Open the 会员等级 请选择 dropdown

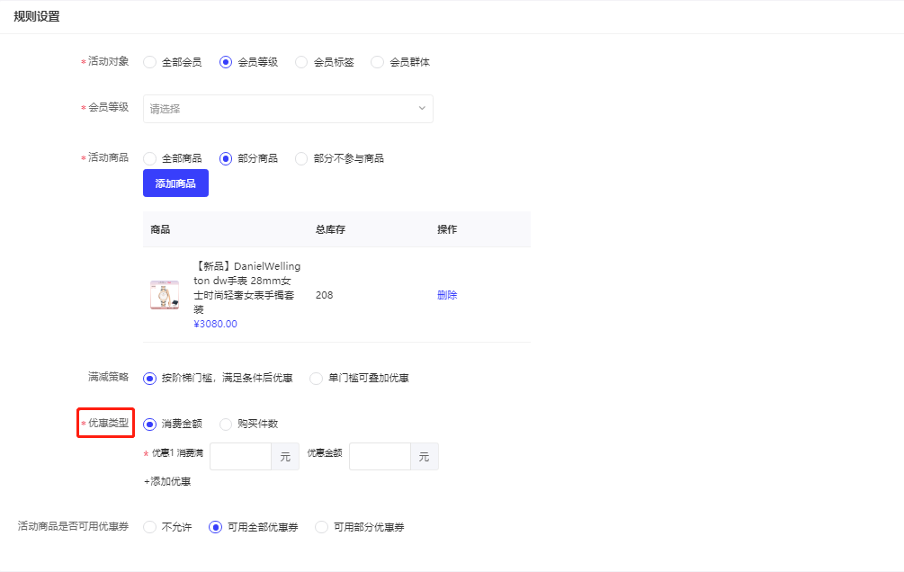pyautogui.click(x=288, y=109)
